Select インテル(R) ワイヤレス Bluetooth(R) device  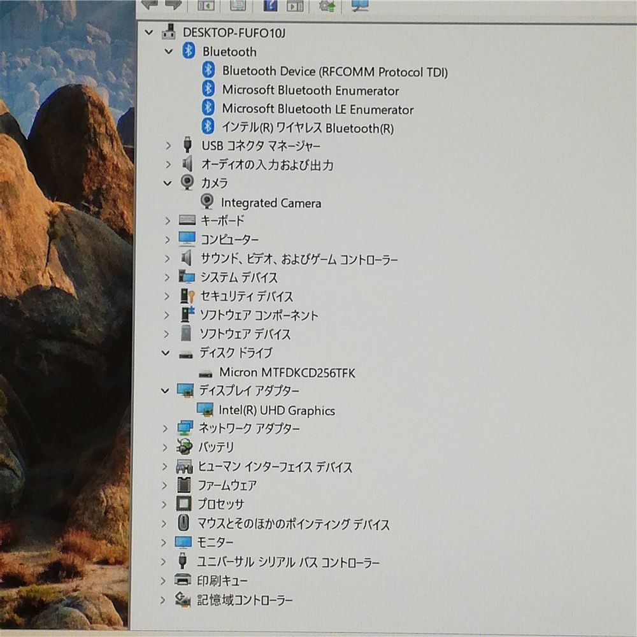point(307,128)
